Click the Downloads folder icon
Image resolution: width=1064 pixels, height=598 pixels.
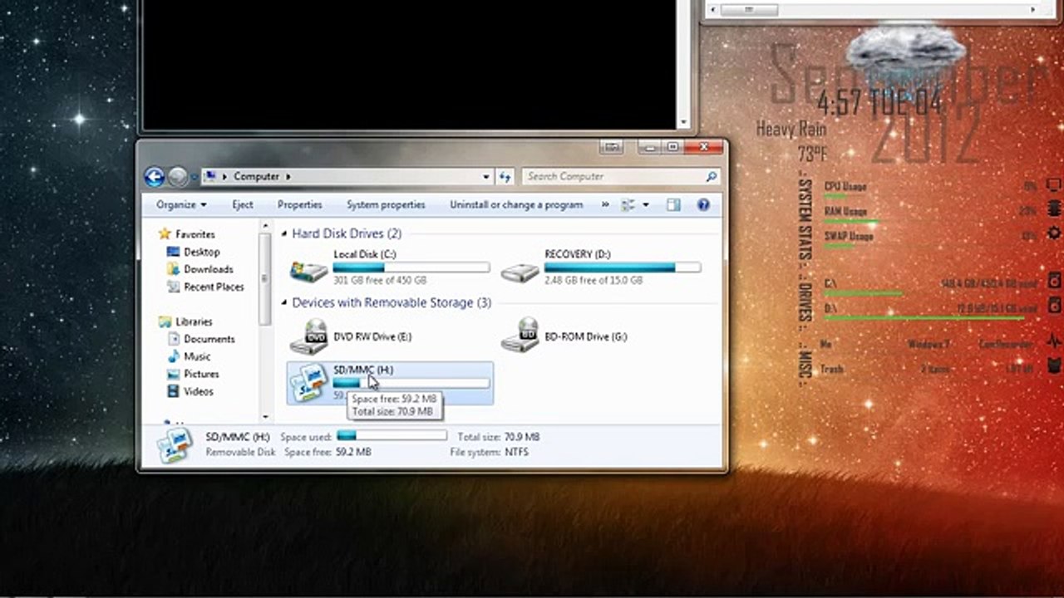[x=173, y=269]
